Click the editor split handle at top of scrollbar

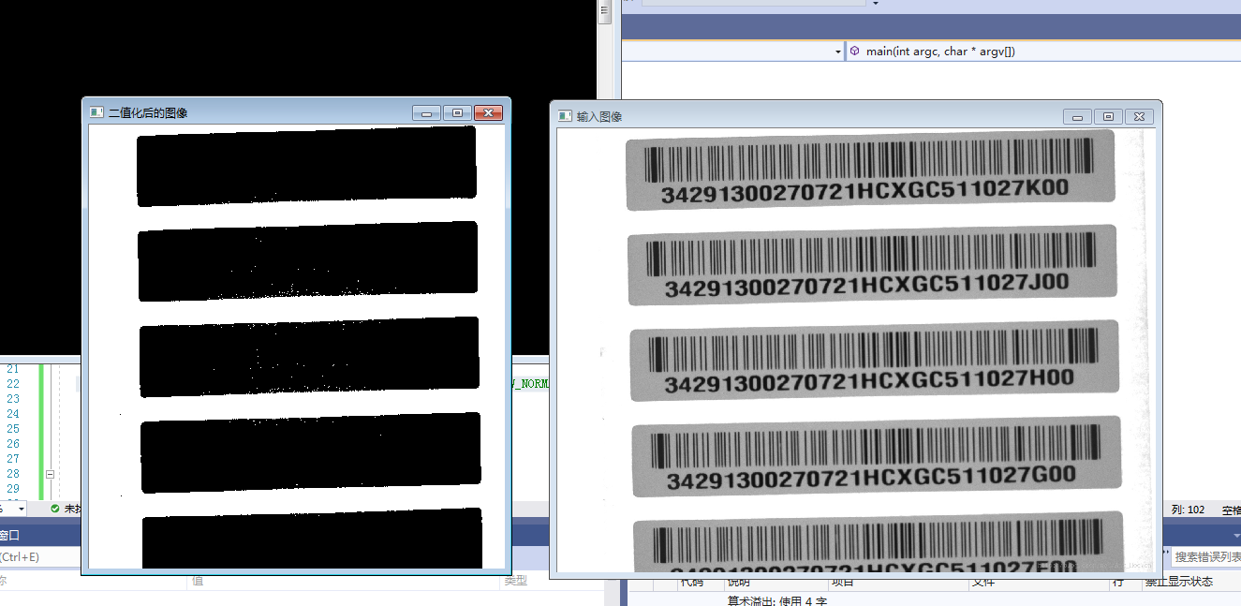[x=605, y=12]
